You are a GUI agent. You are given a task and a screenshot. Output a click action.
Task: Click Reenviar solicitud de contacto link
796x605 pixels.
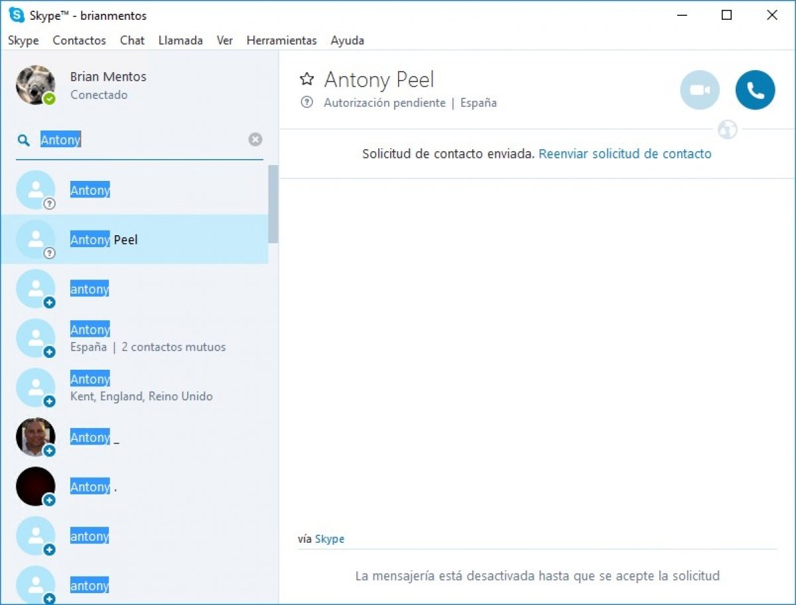(x=625, y=154)
